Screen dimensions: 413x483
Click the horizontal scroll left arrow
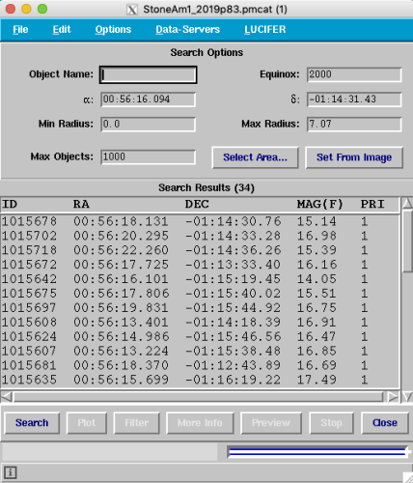(x=7, y=397)
